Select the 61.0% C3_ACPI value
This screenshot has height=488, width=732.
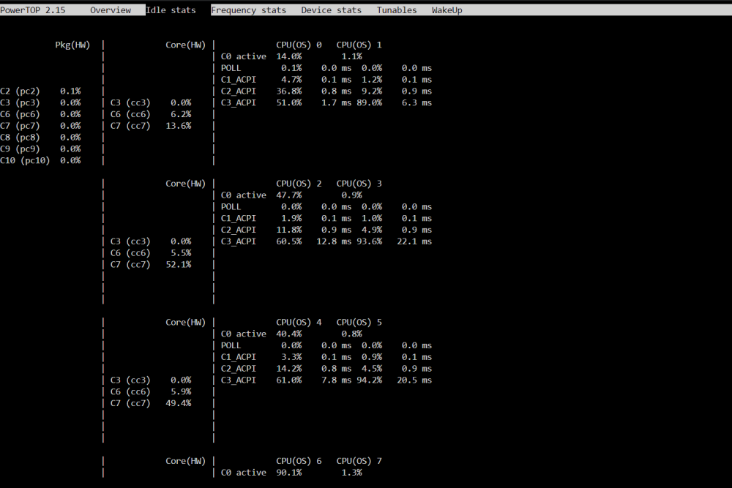pos(289,380)
